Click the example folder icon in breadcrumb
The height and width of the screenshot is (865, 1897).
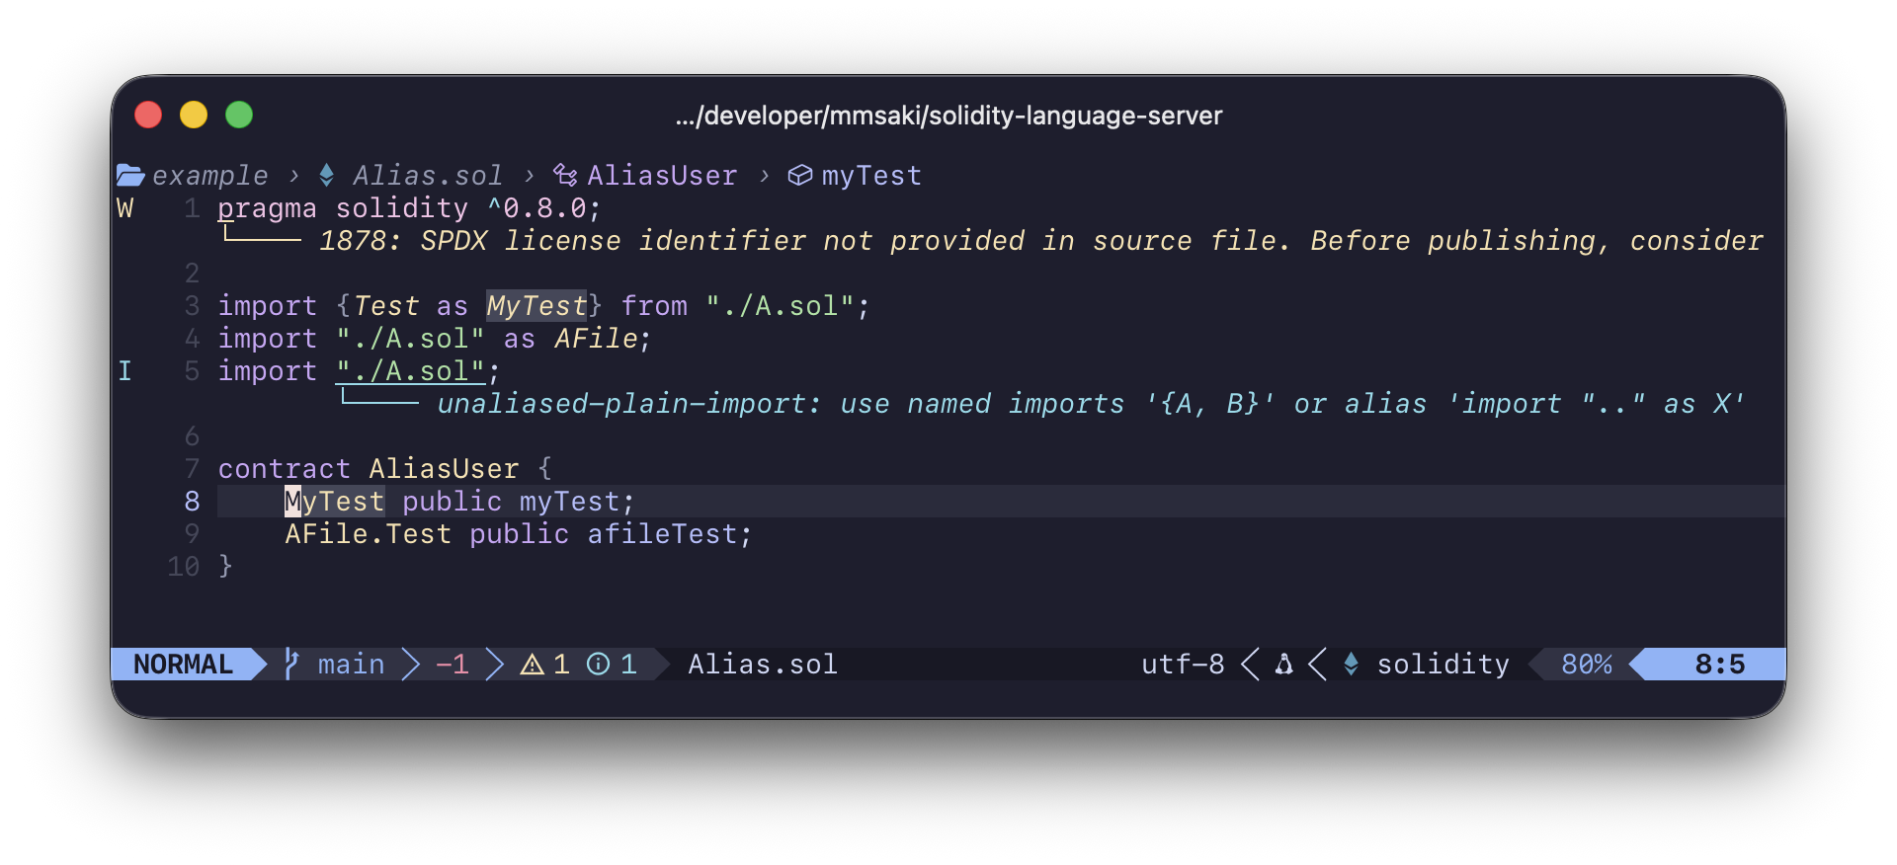129,176
